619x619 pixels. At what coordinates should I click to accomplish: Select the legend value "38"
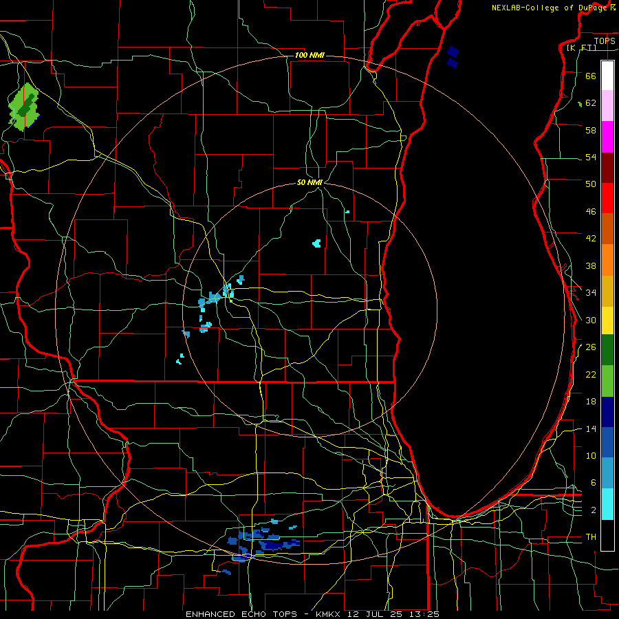click(x=591, y=265)
